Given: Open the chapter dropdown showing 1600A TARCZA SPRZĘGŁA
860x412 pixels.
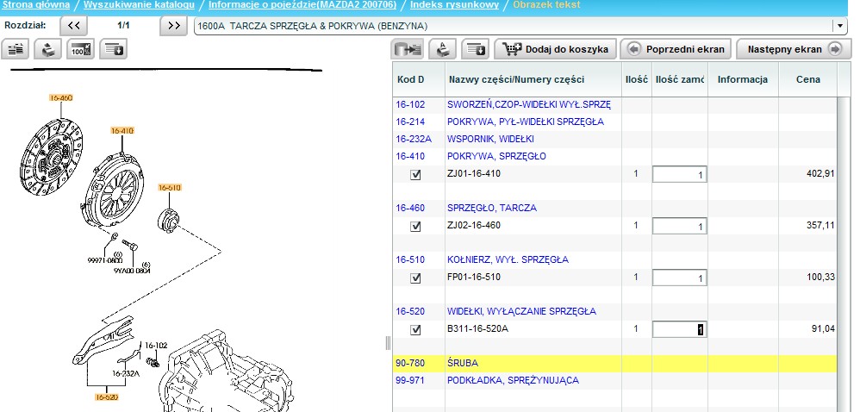Looking at the screenshot, I should (x=839, y=26).
